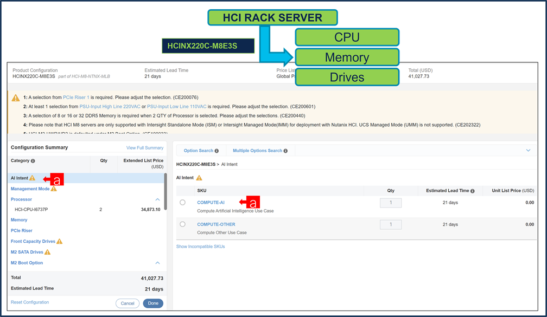Click Show Incompatible SKUs link
Viewport: 547px width, 317px height.
pyautogui.click(x=201, y=247)
